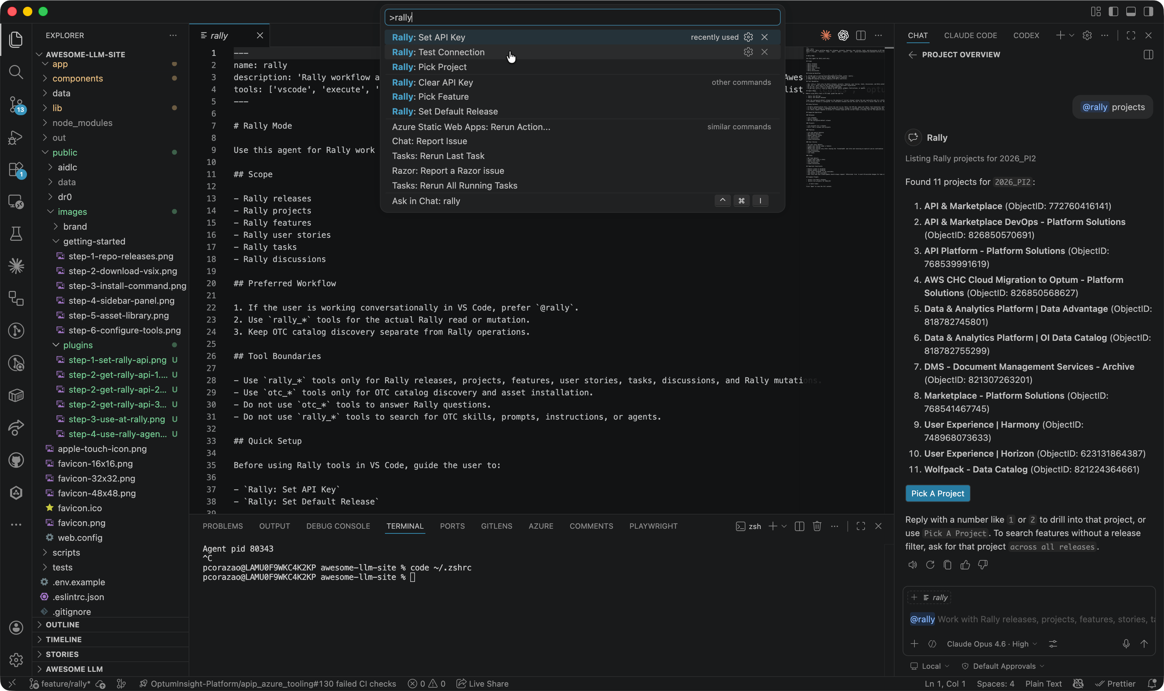Image resolution: width=1164 pixels, height=691 pixels.
Task: Open chat settings gear in chat panel header
Action: click(1087, 35)
